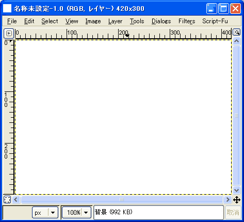Viewport: 244px width, 222px height.
Task: Click the navigation preview cross arrows
Action: point(237,200)
